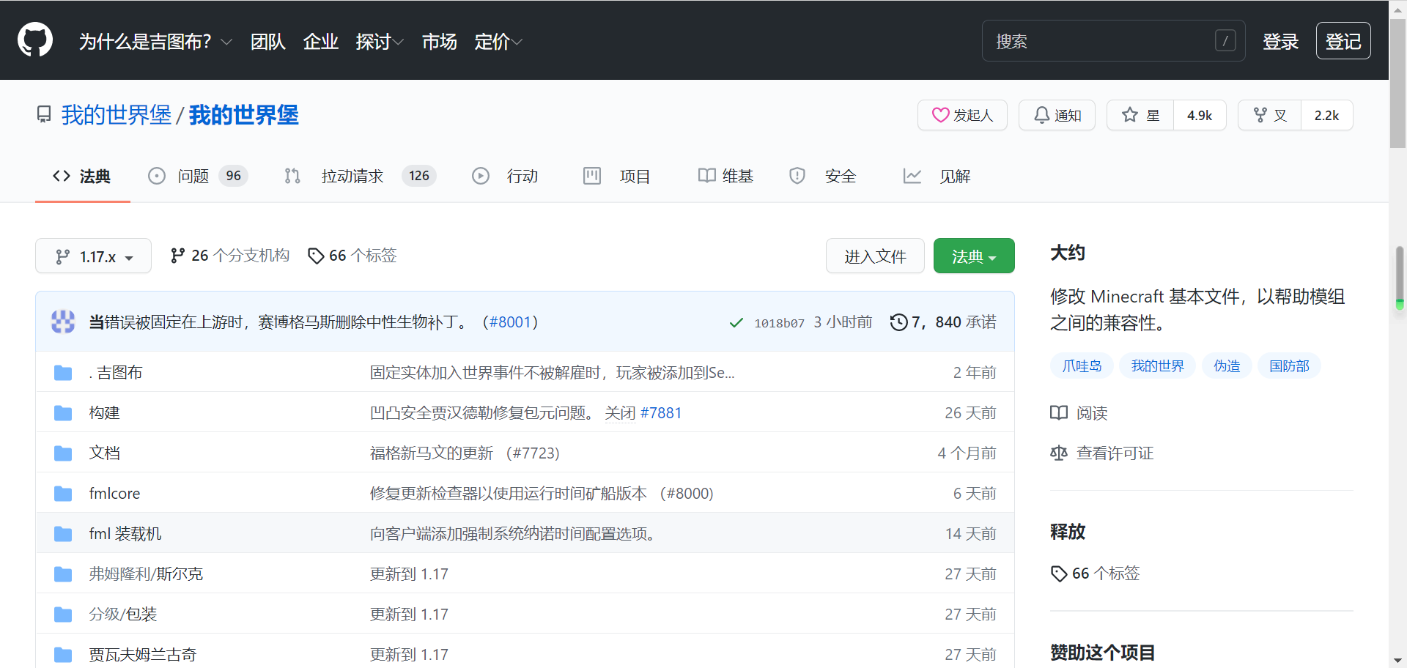Click the history clock icon for commits

click(x=898, y=322)
